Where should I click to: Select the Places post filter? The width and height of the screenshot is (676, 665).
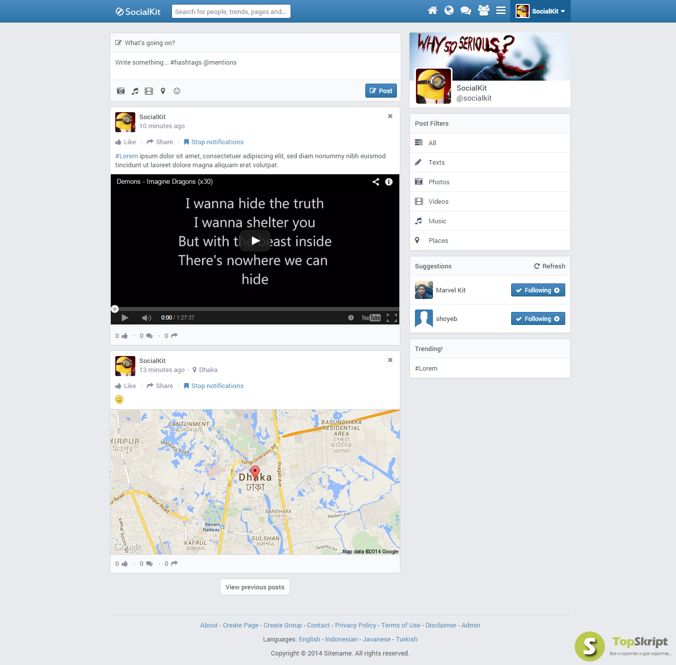pyautogui.click(x=490, y=240)
